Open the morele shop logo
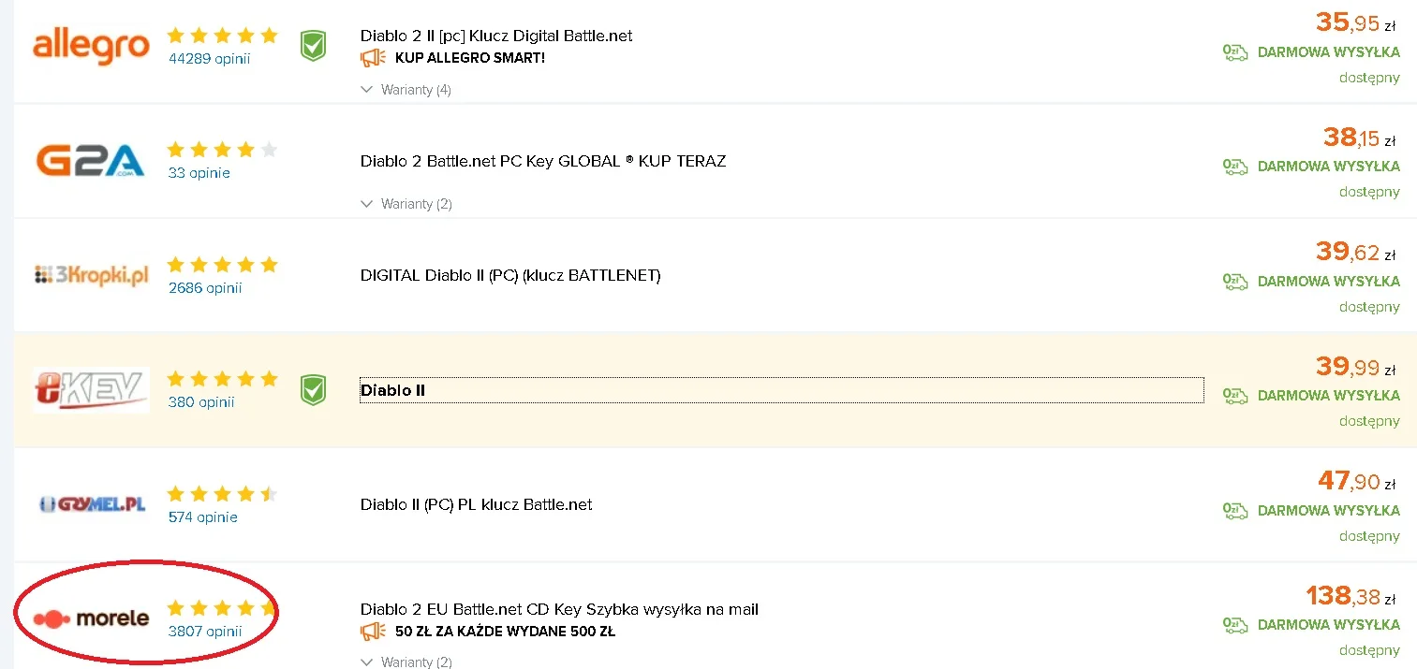The image size is (1417, 669). tap(91, 618)
